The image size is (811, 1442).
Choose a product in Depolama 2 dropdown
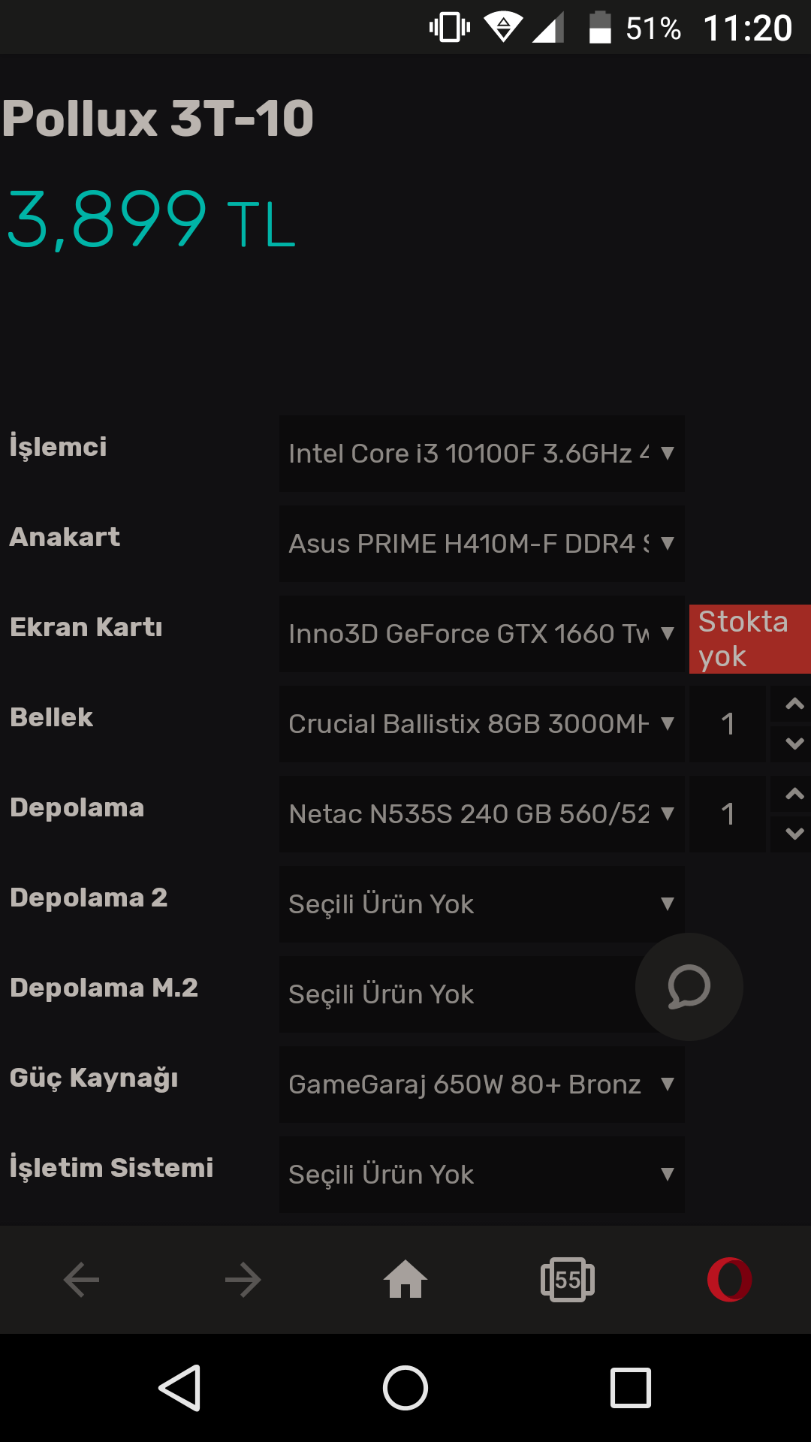pyautogui.click(x=481, y=904)
